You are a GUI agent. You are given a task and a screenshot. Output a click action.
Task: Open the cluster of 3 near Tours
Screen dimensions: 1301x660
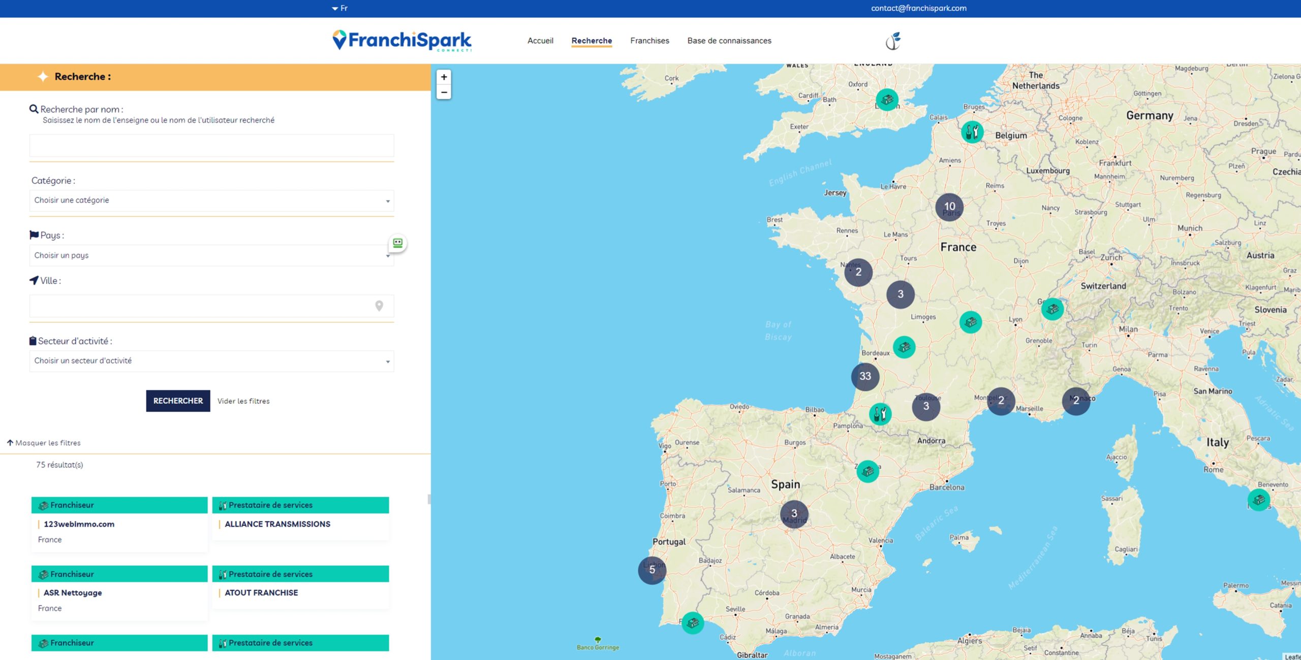coord(901,294)
